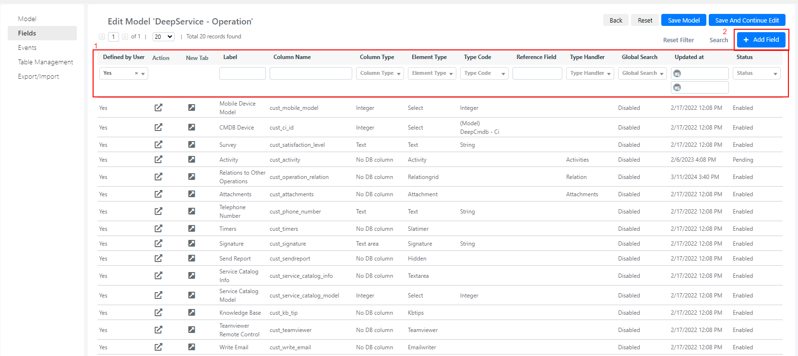Click the Back button

616,20
